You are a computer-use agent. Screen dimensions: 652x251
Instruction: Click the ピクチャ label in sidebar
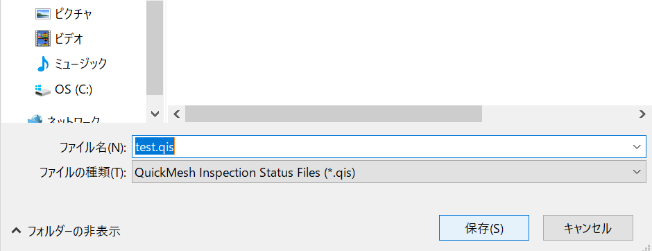coord(74,14)
